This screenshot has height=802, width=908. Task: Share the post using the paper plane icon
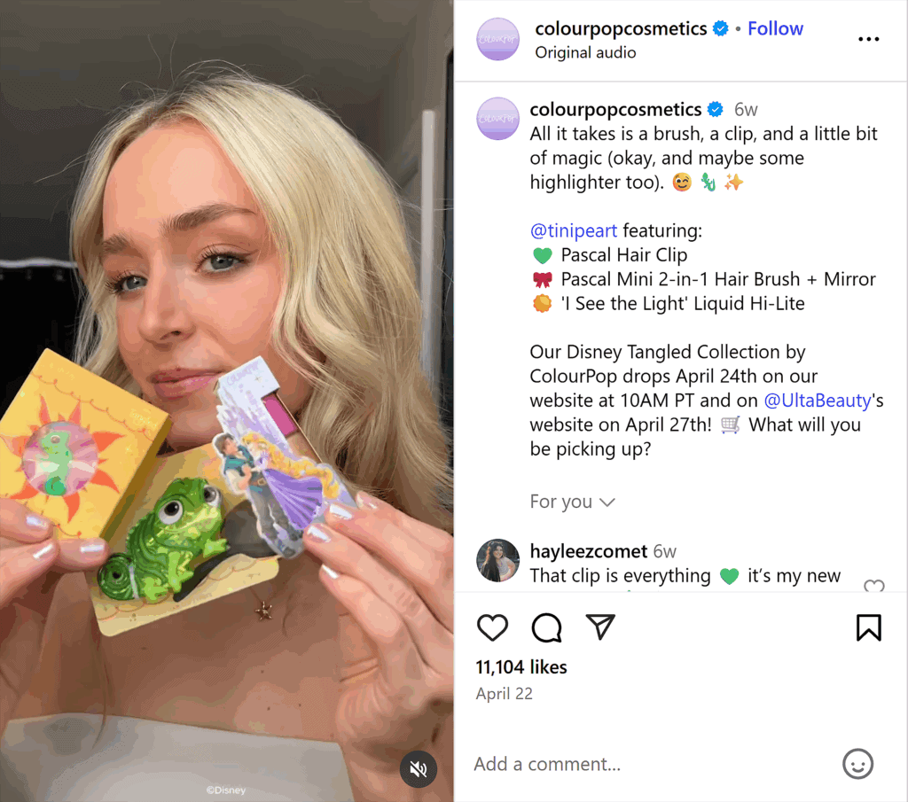pos(601,627)
